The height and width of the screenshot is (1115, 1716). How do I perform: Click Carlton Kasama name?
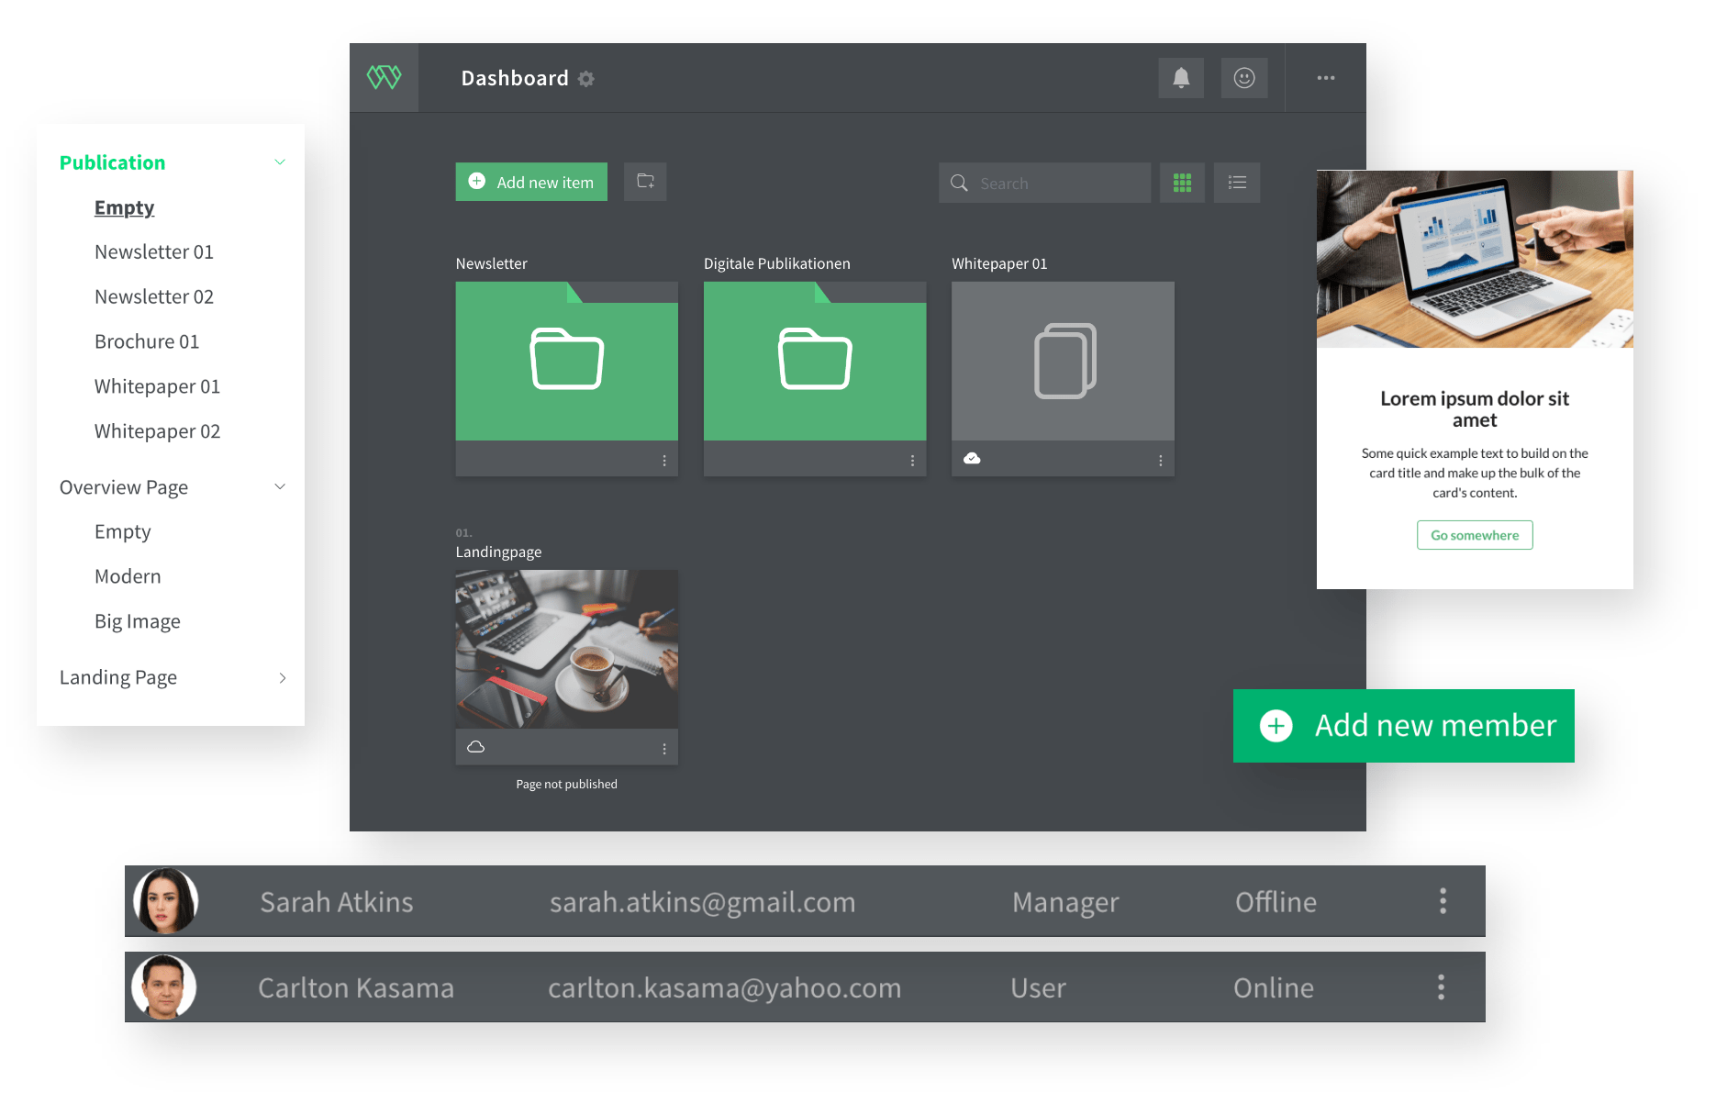(356, 988)
